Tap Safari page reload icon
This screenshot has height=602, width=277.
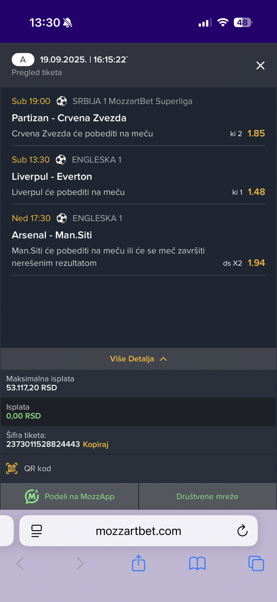click(x=242, y=530)
